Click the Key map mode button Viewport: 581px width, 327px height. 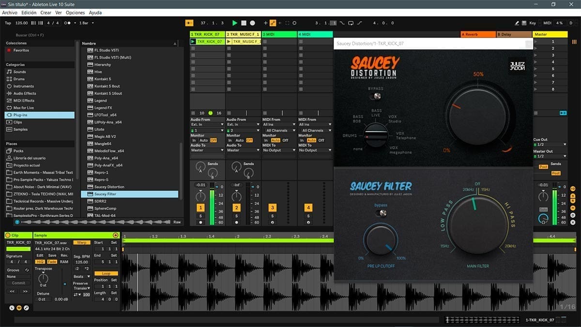pos(533,23)
